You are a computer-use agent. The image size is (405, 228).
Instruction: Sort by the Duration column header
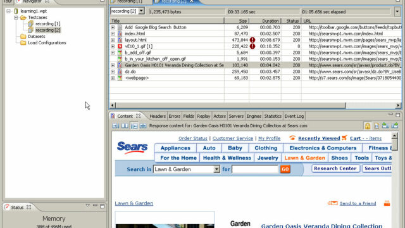[x=265, y=21]
